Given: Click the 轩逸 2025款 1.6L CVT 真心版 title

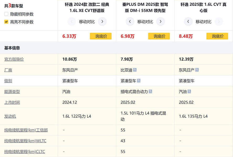Looking at the screenshot, I should (x=203, y=7).
